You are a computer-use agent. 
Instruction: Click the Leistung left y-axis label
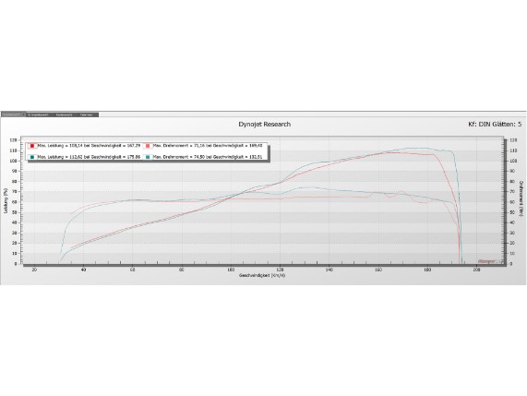click(6, 200)
